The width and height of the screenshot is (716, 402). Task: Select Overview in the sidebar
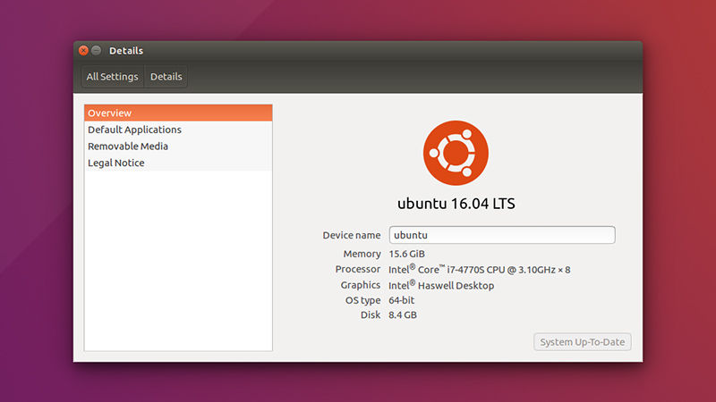(177, 113)
